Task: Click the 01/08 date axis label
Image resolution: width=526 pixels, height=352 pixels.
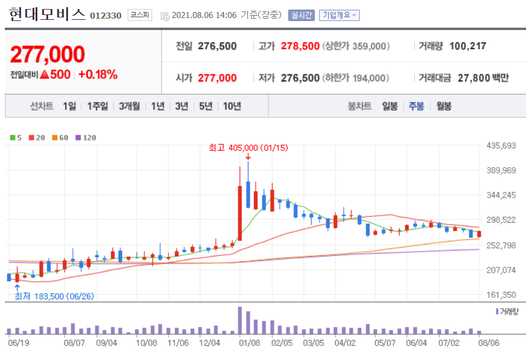Action: coord(249,342)
